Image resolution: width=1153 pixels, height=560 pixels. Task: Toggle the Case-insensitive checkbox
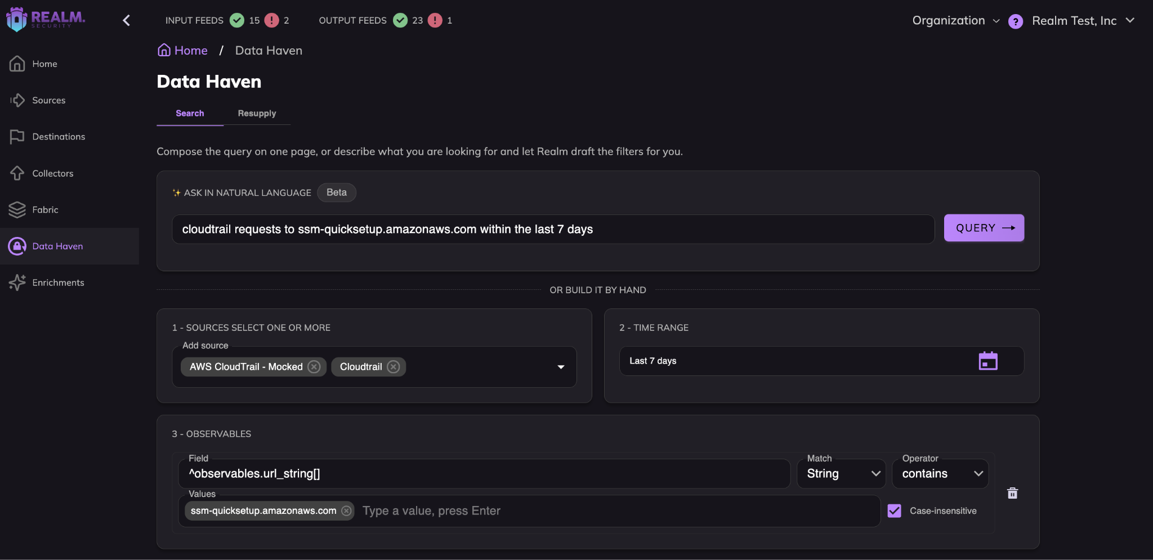click(894, 511)
